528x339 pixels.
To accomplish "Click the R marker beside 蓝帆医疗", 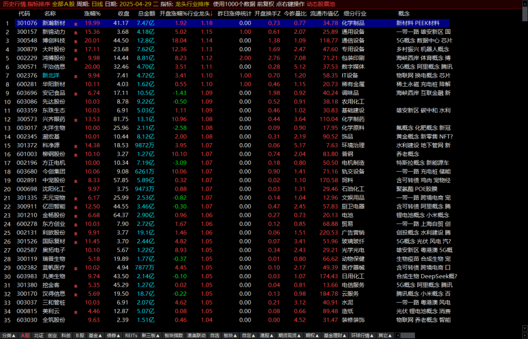I will [x=76, y=269].
